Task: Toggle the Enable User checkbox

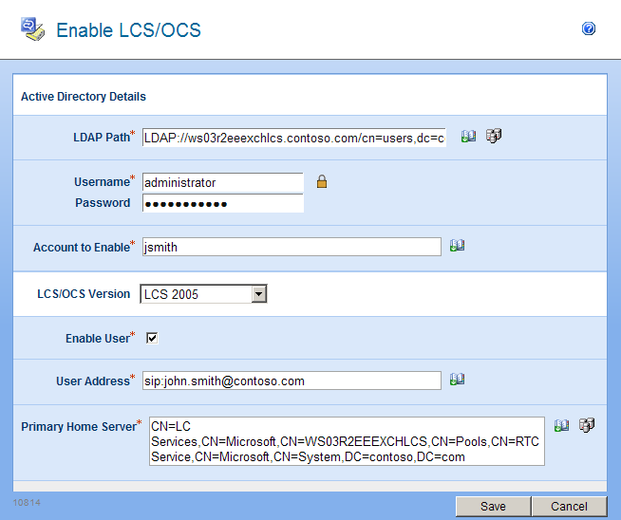Action: 152,338
